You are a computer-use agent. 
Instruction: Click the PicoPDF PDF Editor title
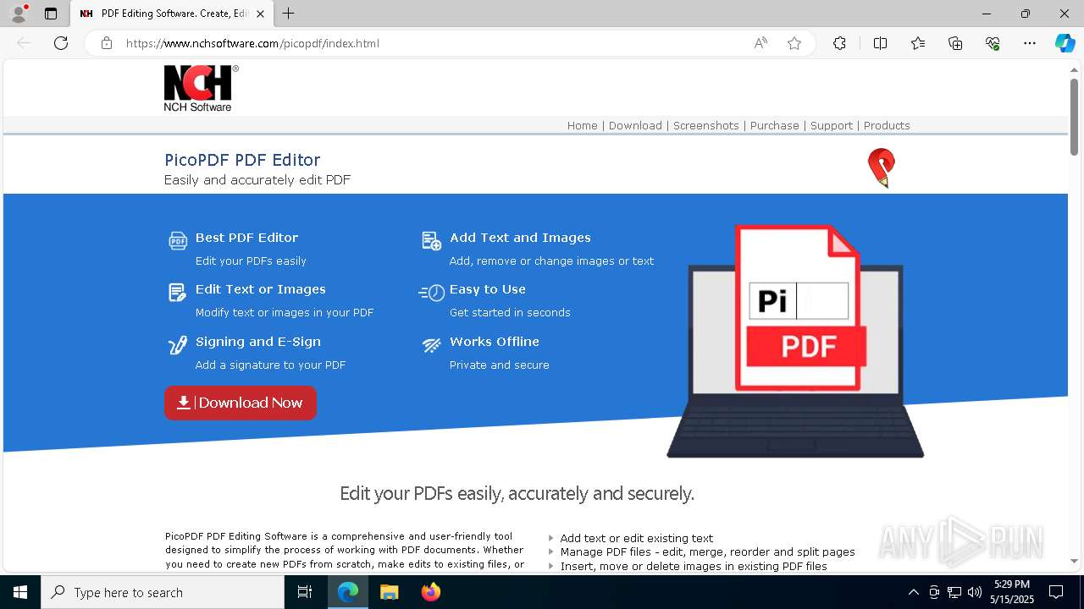coord(242,160)
